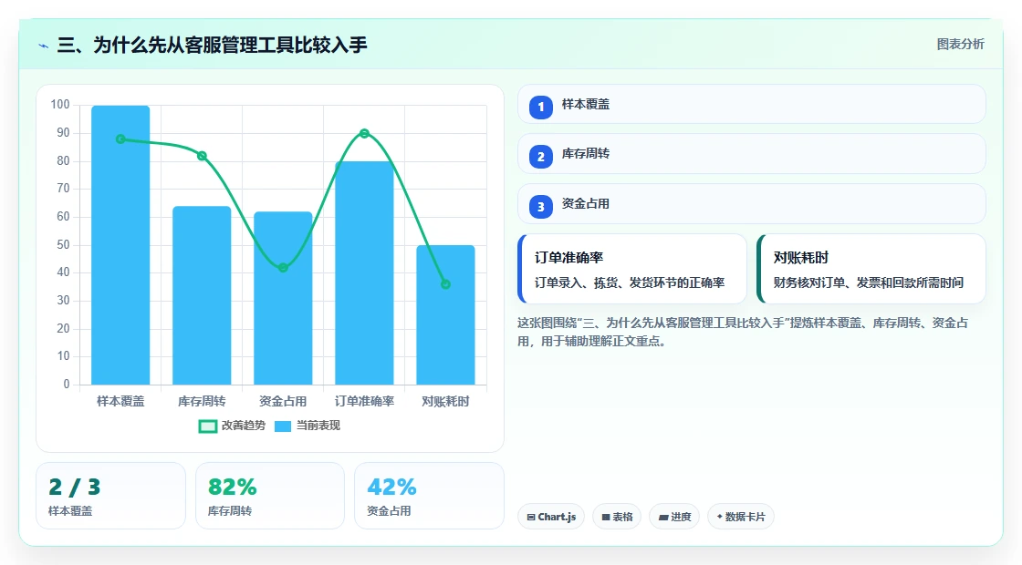Click the summary paragraph starting with 这张图围绕
Screen dimensions: 1022x565
(743, 332)
